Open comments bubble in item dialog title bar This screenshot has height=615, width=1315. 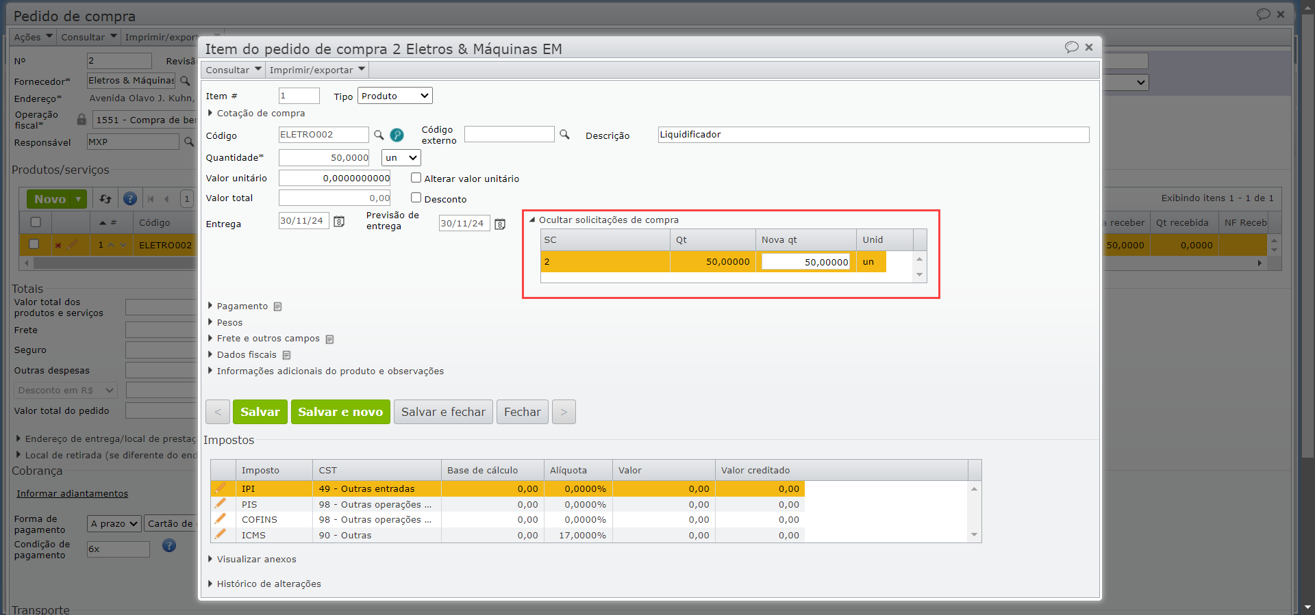[x=1071, y=47]
